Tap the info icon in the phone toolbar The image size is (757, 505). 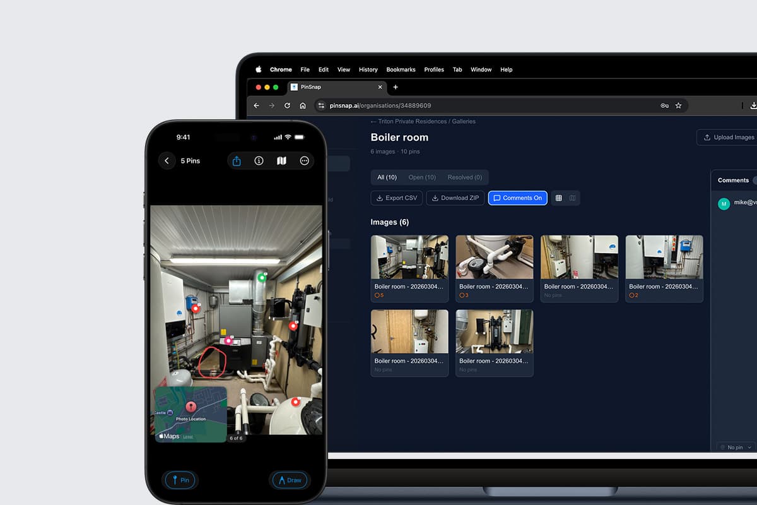point(259,160)
